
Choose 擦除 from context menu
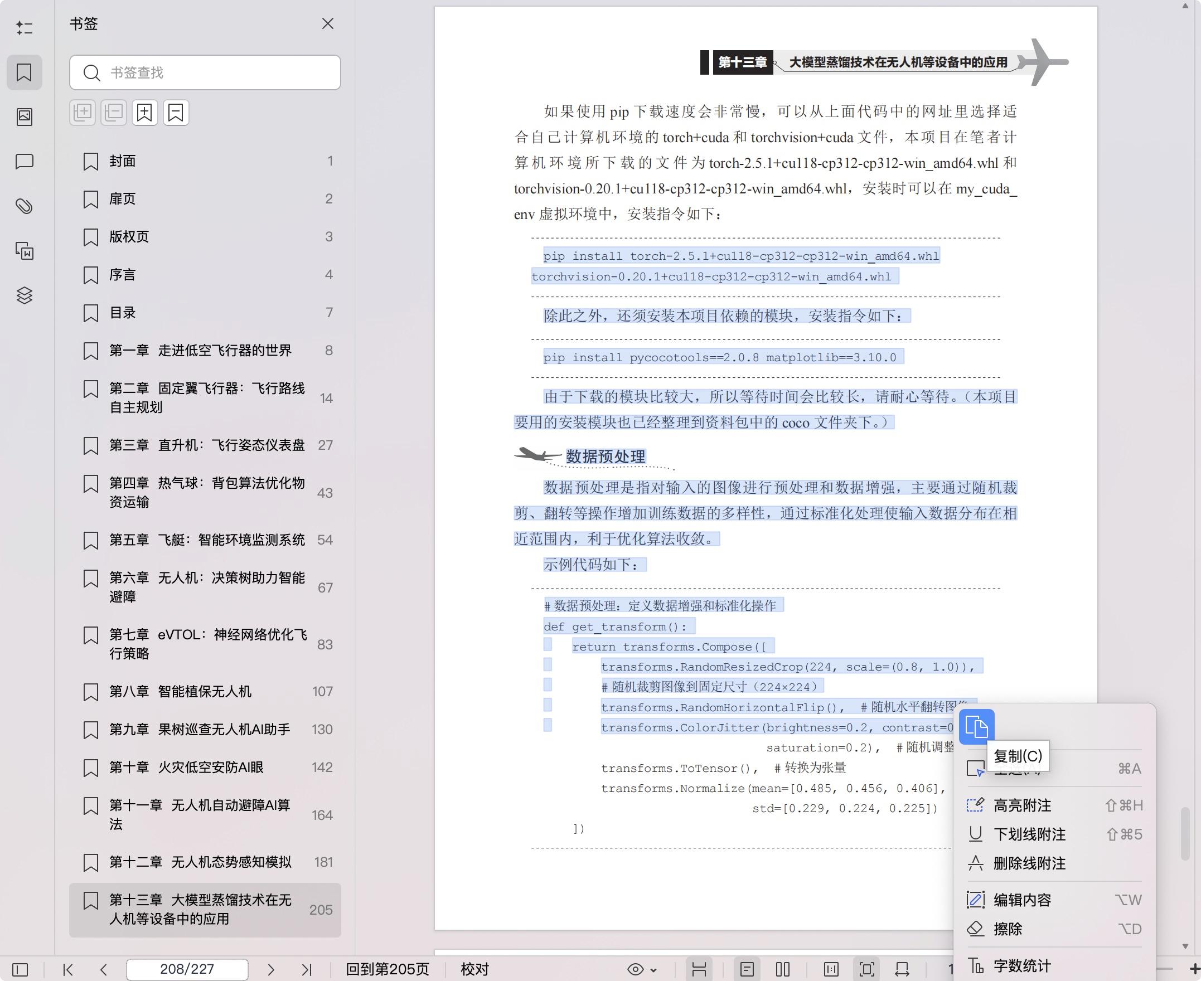[x=1054, y=929]
